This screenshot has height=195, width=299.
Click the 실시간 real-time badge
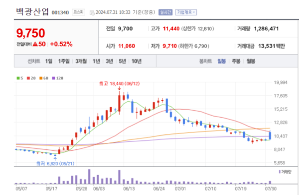[x=165, y=12]
